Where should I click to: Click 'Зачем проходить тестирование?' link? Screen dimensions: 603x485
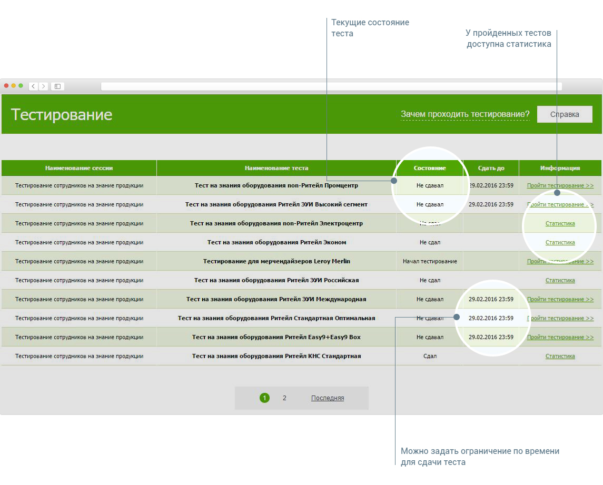tap(464, 114)
